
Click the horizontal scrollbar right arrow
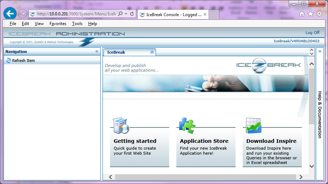pyautogui.click(x=301, y=177)
